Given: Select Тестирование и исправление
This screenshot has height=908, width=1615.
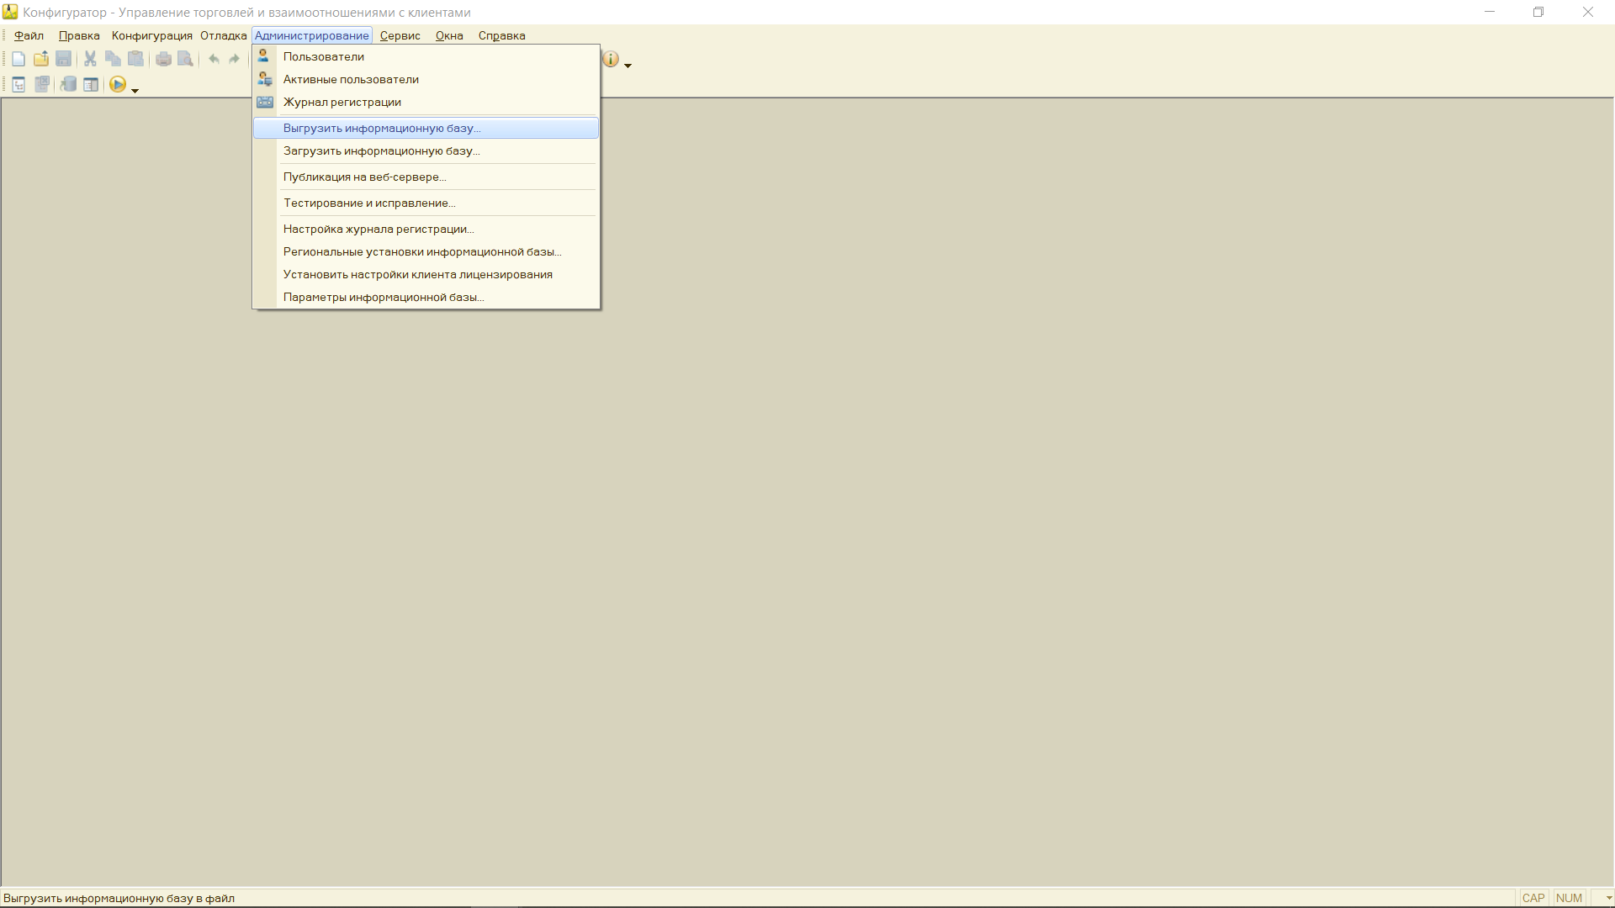Looking at the screenshot, I should pyautogui.click(x=426, y=203).
